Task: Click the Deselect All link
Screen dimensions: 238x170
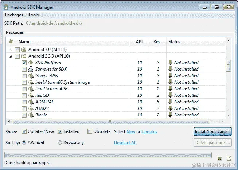Action: coord(125,143)
